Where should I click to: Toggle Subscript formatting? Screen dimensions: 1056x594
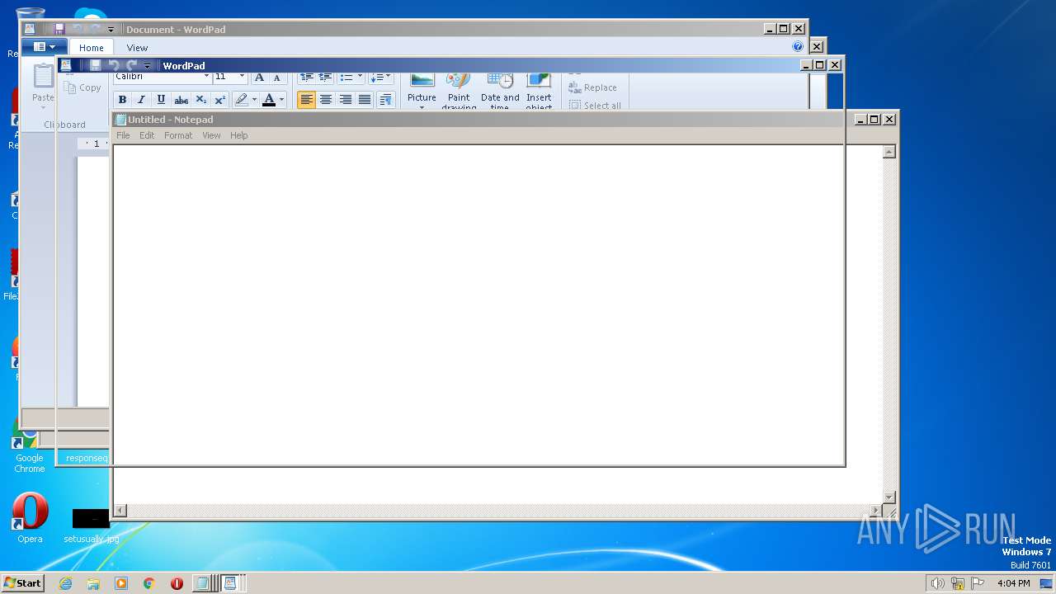[x=200, y=100]
